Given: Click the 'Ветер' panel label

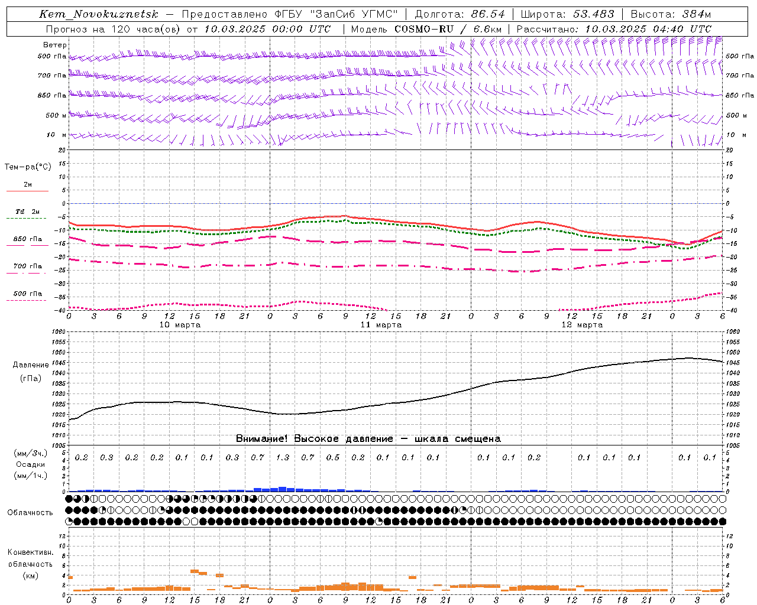Looking at the screenshot, I should 55,45.
